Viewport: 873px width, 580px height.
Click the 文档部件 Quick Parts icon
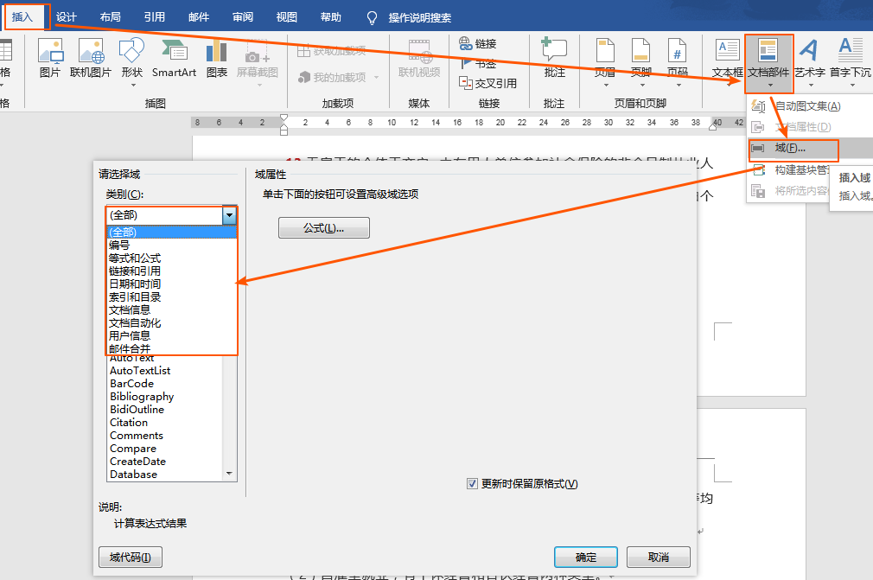pyautogui.click(x=768, y=58)
